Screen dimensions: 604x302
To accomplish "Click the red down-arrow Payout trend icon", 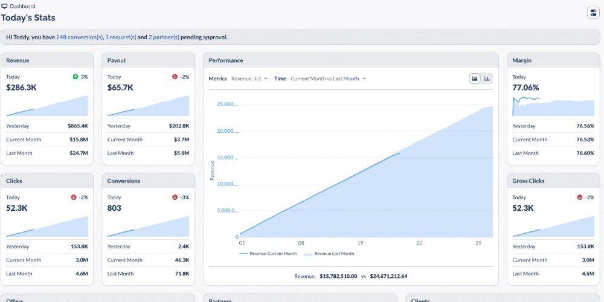I will 175,77.
